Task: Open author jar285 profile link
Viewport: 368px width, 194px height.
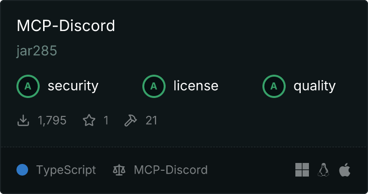Action: pyautogui.click(x=37, y=51)
